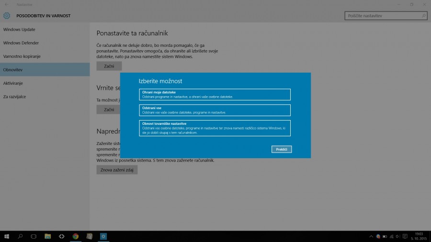Open the volume speaker tray icon
This screenshot has height=242, width=431.
click(x=398, y=236)
